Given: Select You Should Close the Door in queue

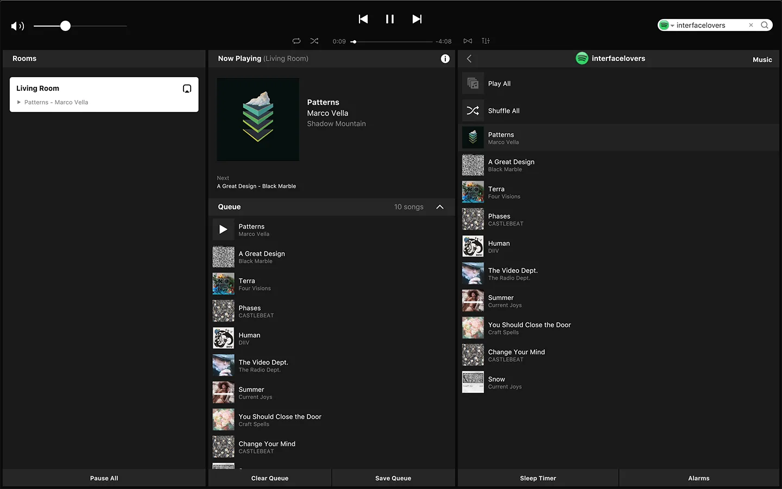Looking at the screenshot, I should [x=331, y=419].
